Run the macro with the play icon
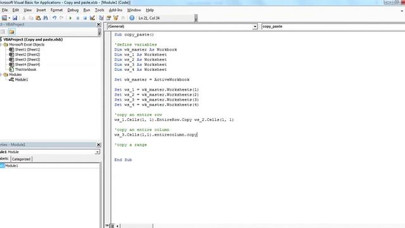The image size is (405, 228). (x=70, y=18)
